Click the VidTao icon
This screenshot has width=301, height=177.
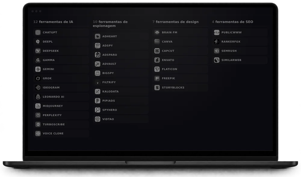98,119
